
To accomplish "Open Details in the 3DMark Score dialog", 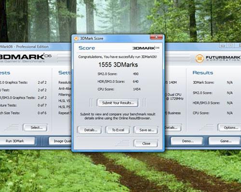I will (90, 130).
